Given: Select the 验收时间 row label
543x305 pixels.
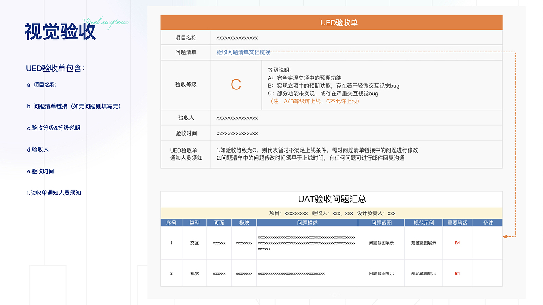Looking at the screenshot, I should [185, 133].
